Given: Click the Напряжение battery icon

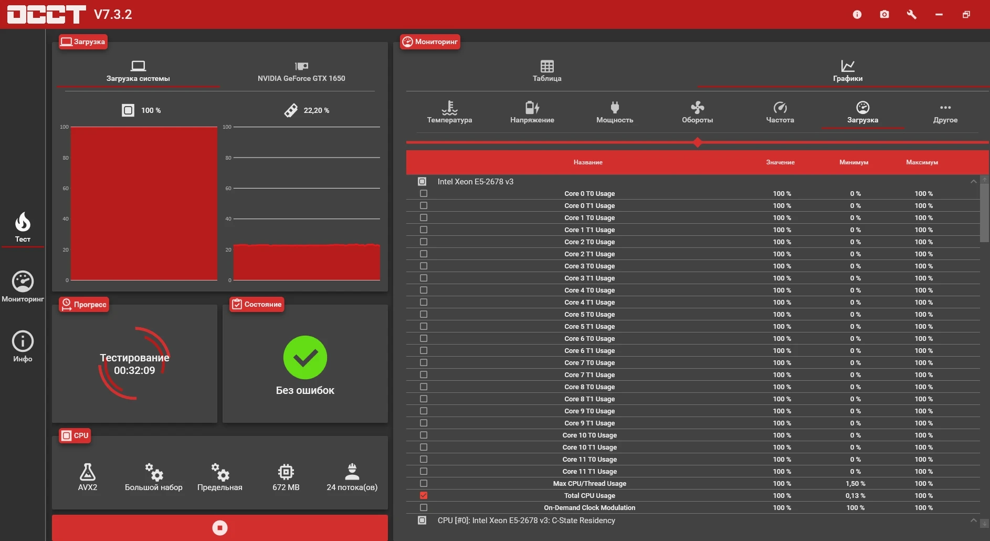Looking at the screenshot, I should [532, 107].
